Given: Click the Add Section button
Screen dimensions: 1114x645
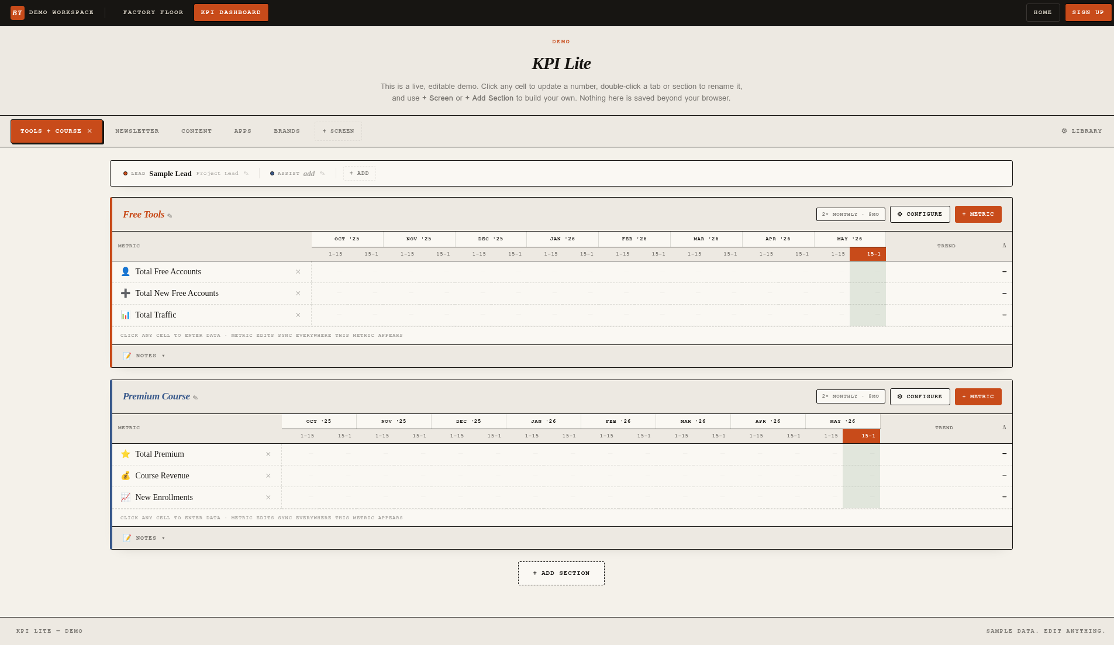Looking at the screenshot, I should click(x=561, y=573).
